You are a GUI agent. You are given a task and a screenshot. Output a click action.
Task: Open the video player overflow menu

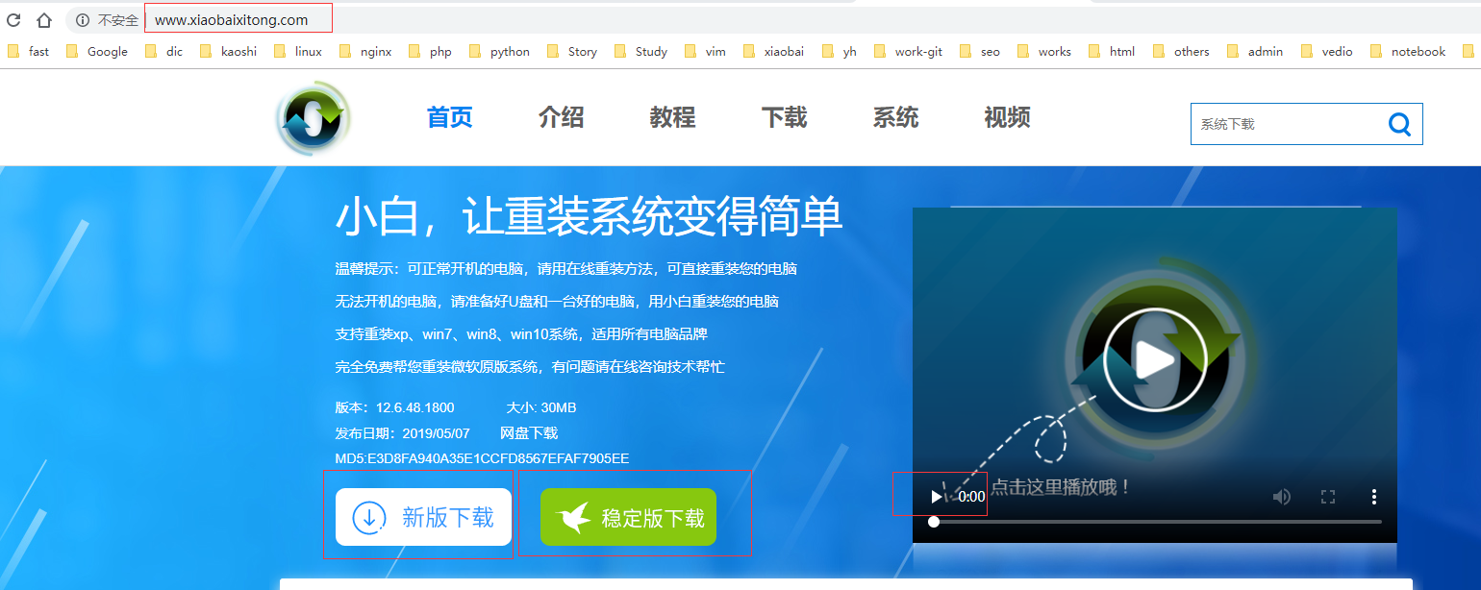pos(1373,496)
